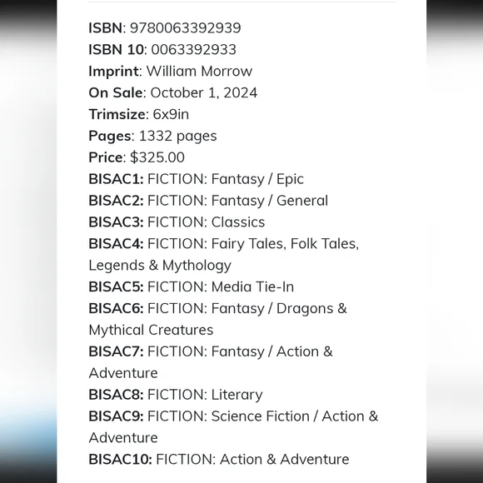Viewport: 483px width, 483px height.
Task: Click the On Sale date October 1, 2024
Action: [204, 92]
